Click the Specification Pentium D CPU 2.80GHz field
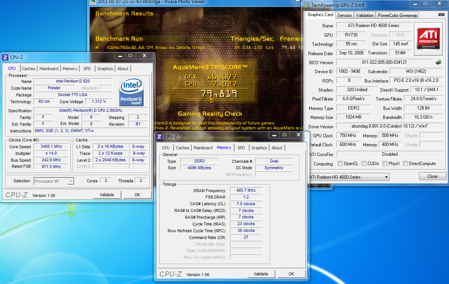This screenshot has height=284, width=449. coord(91,110)
